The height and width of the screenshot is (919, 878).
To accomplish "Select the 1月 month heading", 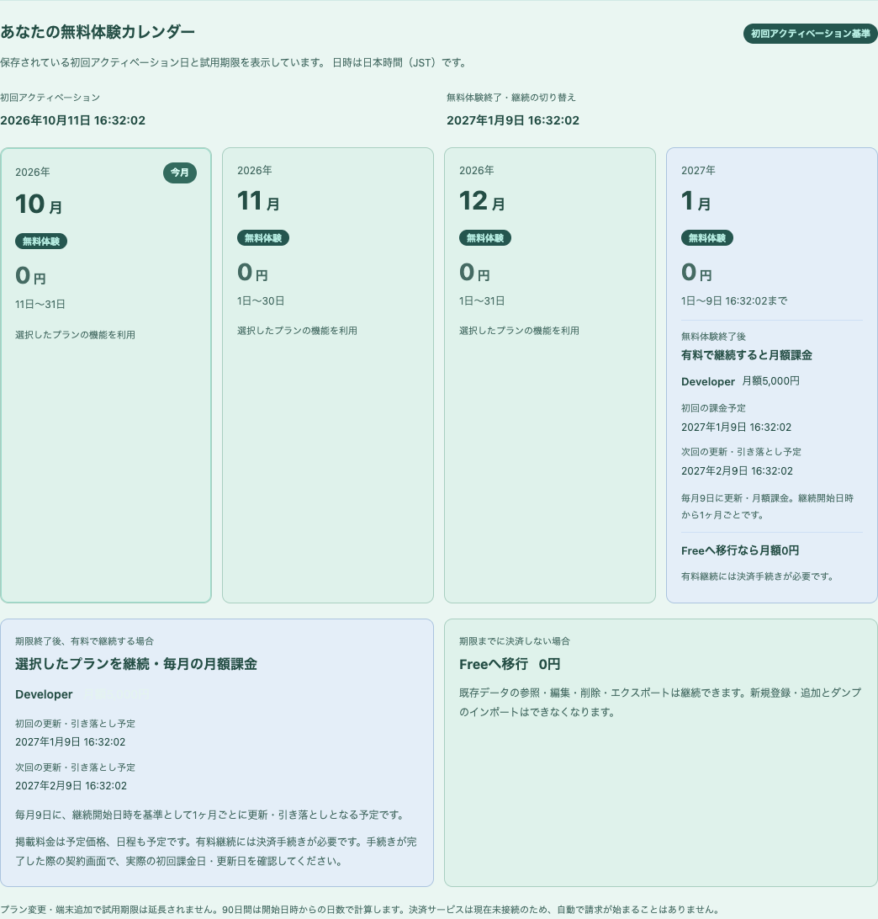I will tap(696, 201).
